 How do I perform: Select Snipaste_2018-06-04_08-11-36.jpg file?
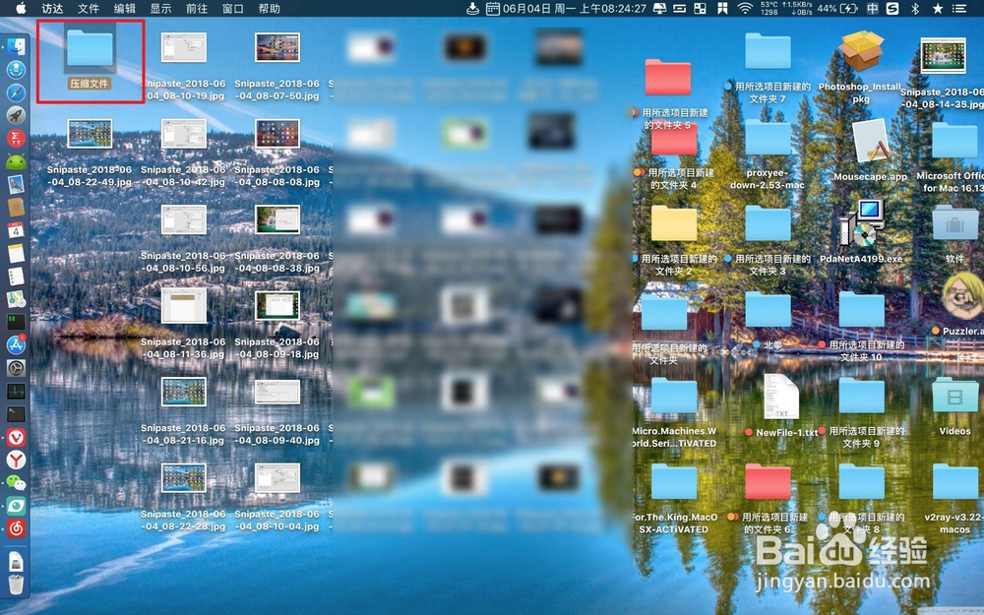click(x=183, y=306)
